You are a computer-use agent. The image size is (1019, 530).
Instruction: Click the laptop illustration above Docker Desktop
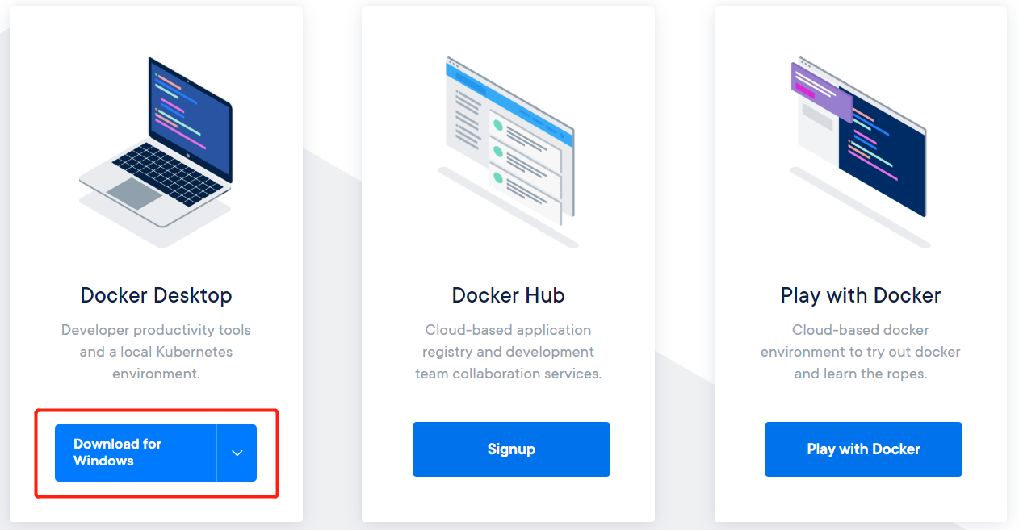click(156, 145)
